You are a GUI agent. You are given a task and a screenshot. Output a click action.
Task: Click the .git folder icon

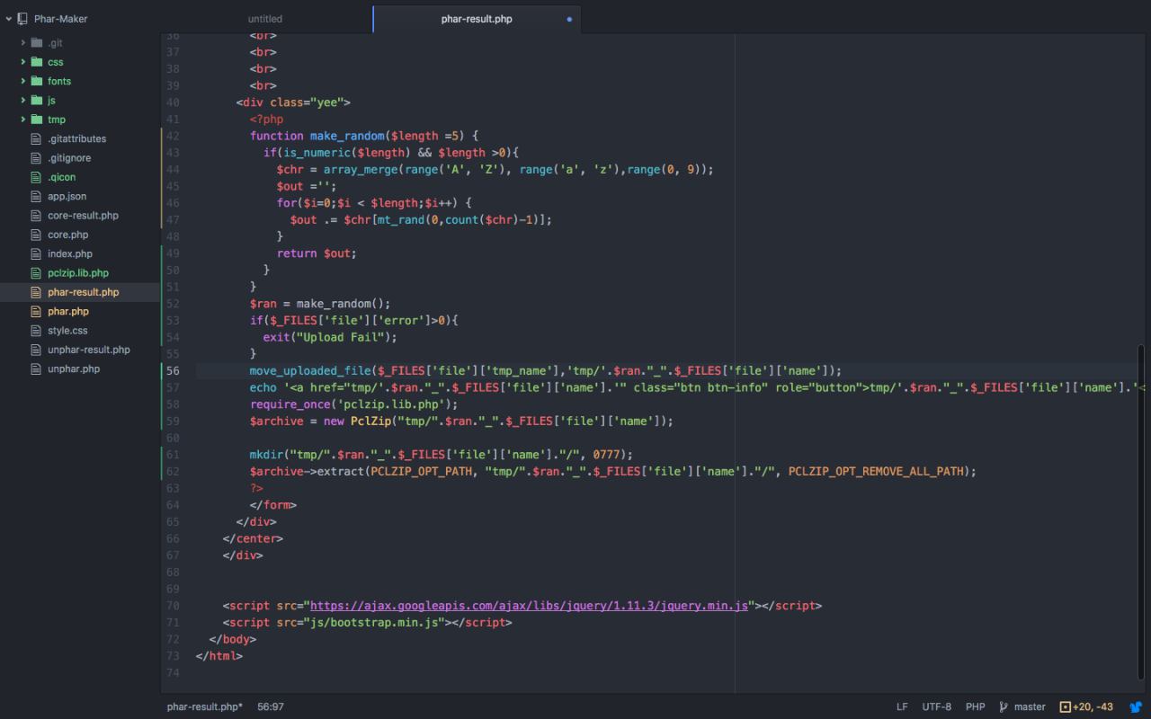tap(37, 43)
